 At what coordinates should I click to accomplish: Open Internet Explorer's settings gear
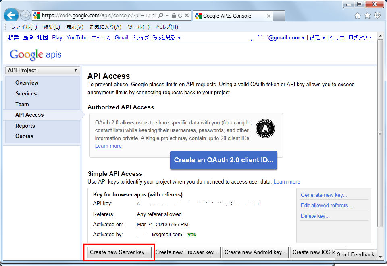tap(377, 15)
